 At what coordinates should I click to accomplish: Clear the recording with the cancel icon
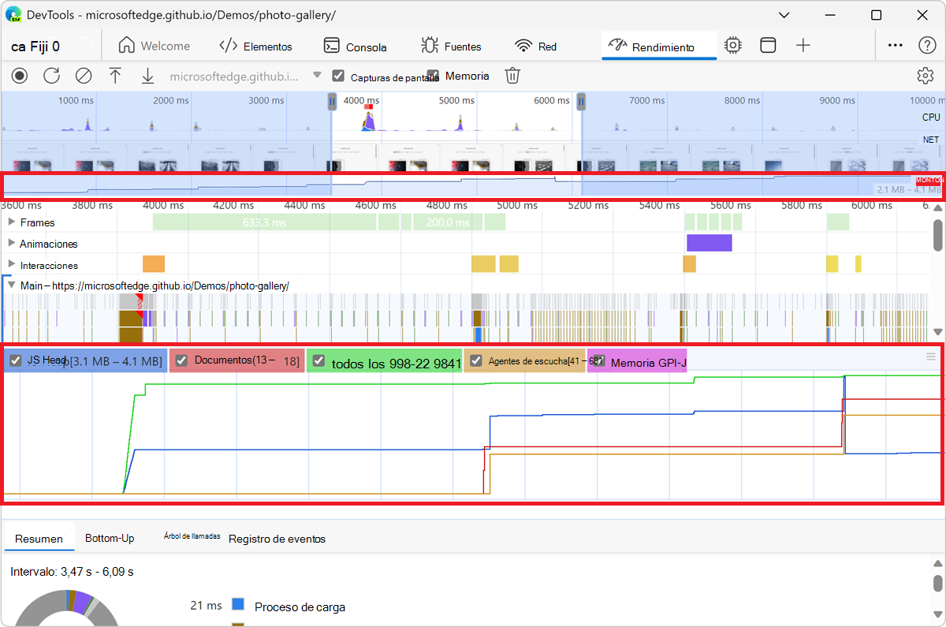[84, 76]
